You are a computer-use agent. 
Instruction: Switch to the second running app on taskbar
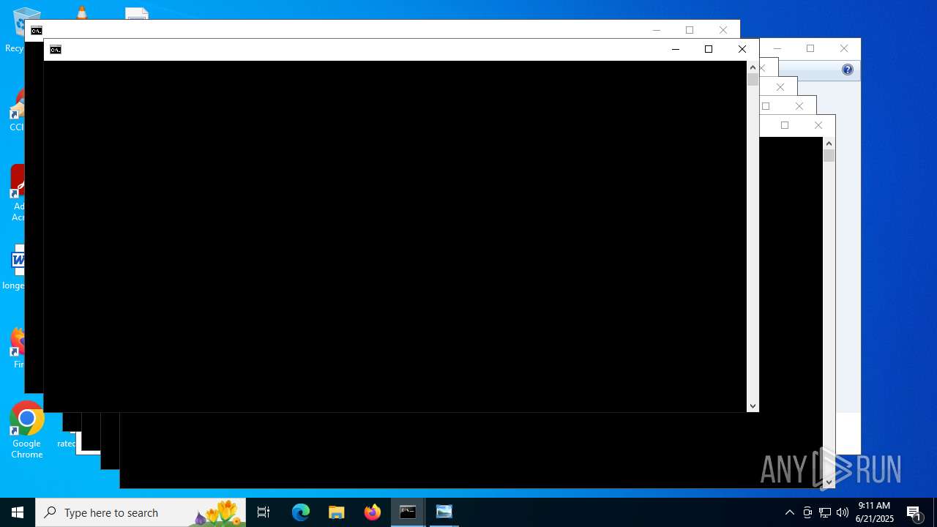pos(444,512)
